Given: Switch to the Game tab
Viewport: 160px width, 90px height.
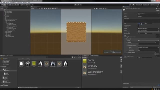Looking at the screenshot, I should [x=39, y=7].
